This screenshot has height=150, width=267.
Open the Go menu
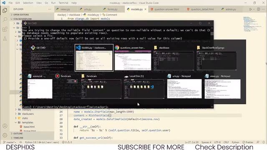pyautogui.click(x=46, y=3)
